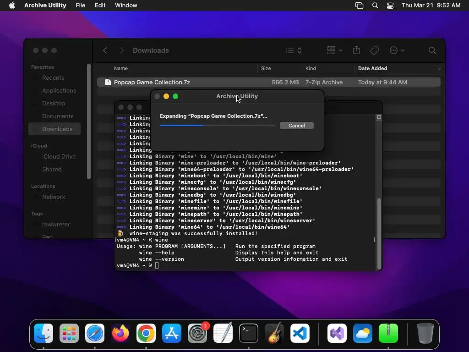Toggle Date Added sort order chevron
469x352 pixels.
[x=439, y=69]
